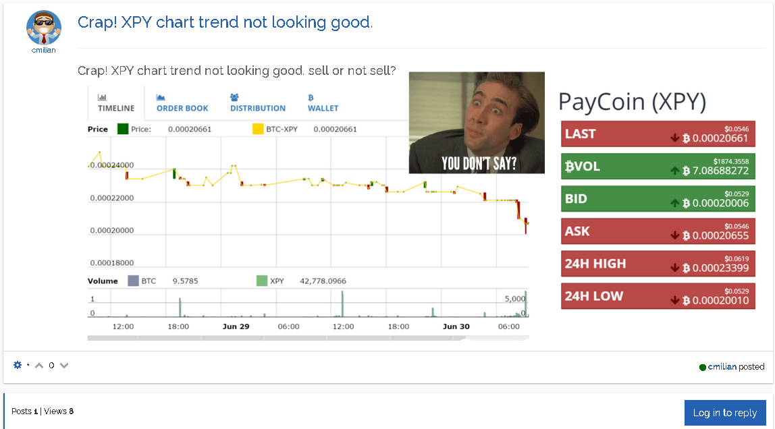Click the BID price row
This screenshot has width=775, height=429.
[x=658, y=198]
